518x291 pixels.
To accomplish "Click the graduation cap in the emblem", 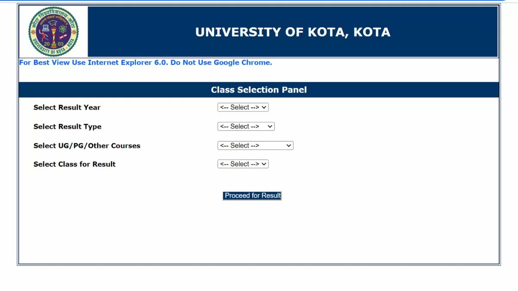I will [x=53, y=23].
